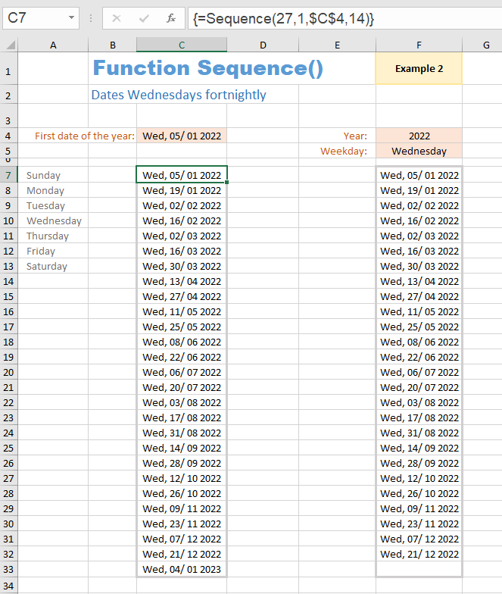This screenshot has width=502, height=594.
Task: Select cell C19 showing Wed, 22/ 06 2022
Action: click(182, 357)
